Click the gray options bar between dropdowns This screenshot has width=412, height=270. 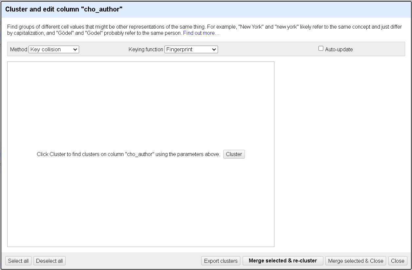103,49
